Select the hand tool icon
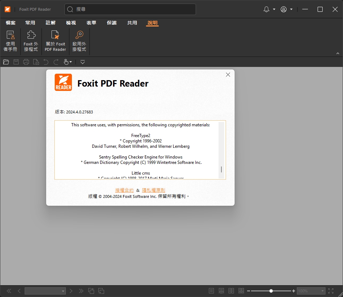The image size is (343, 297). pos(66,62)
